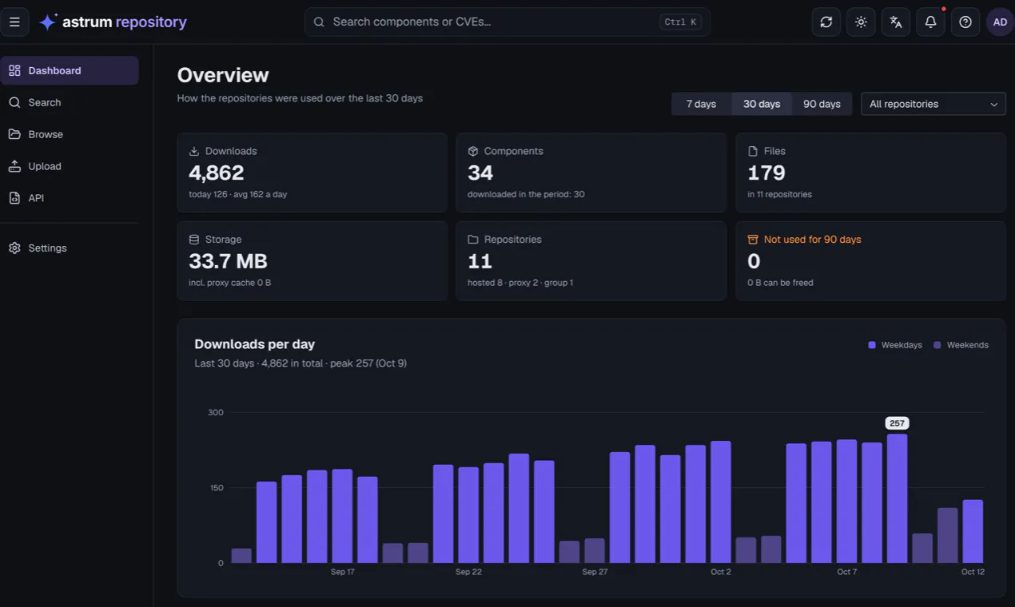
Task: Click the astrum repository star logo
Action: click(48, 22)
